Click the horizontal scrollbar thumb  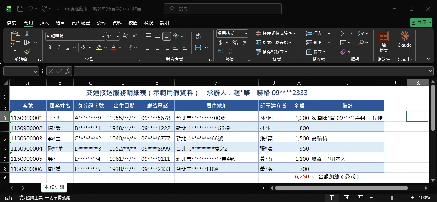tap(341, 188)
